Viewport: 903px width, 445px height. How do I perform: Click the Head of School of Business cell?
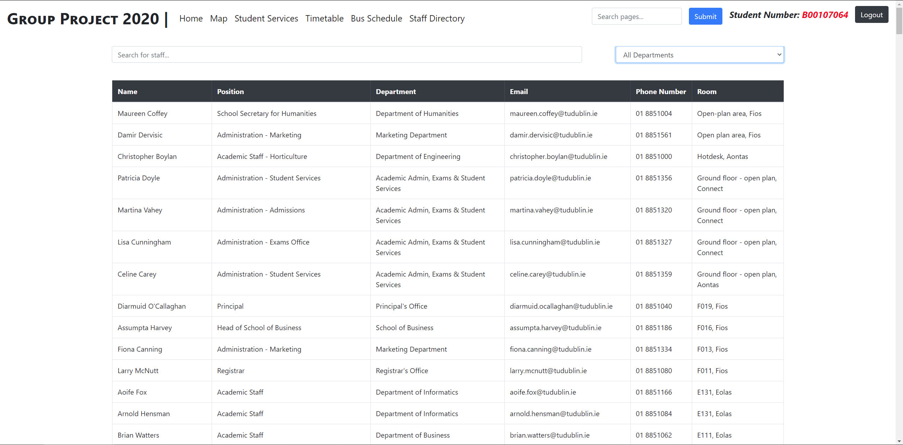[291, 327]
